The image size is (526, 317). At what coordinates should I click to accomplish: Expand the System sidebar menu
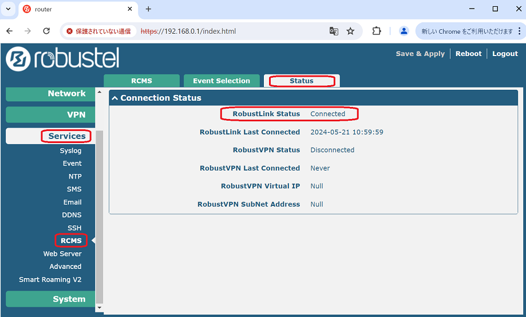51,299
